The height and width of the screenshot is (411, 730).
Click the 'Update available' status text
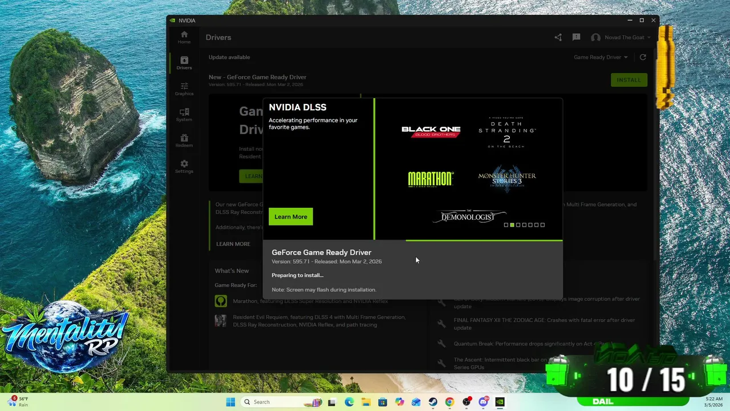(229, 57)
